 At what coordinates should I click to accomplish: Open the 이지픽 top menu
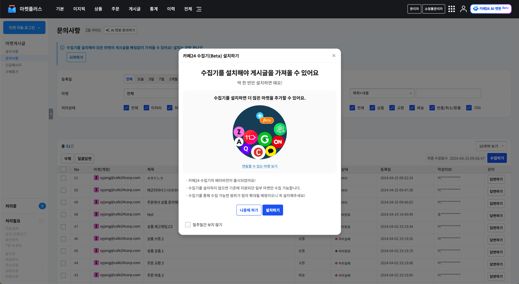point(79,9)
